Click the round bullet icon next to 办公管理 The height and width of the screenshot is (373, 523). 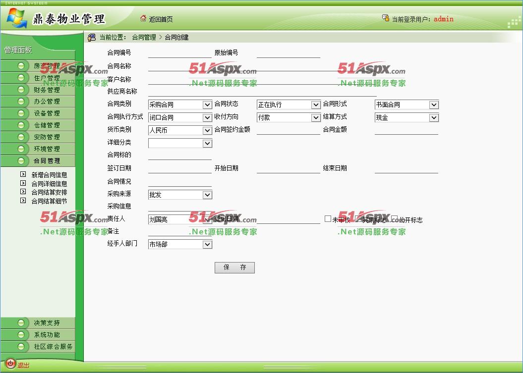[21, 102]
